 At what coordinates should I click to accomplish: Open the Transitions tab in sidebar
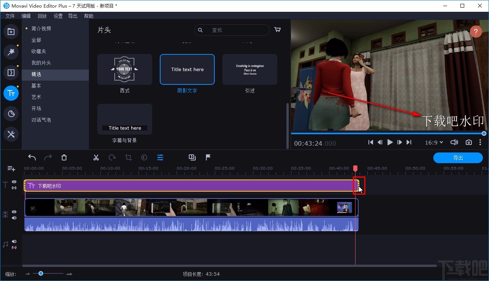click(x=11, y=72)
